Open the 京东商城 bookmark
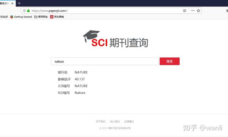The image size is (228, 137). click(x=57, y=17)
